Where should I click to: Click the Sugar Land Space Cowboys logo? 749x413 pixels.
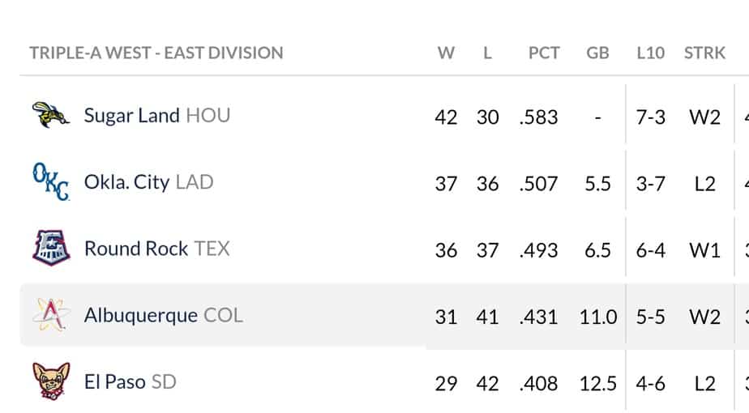click(x=50, y=115)
